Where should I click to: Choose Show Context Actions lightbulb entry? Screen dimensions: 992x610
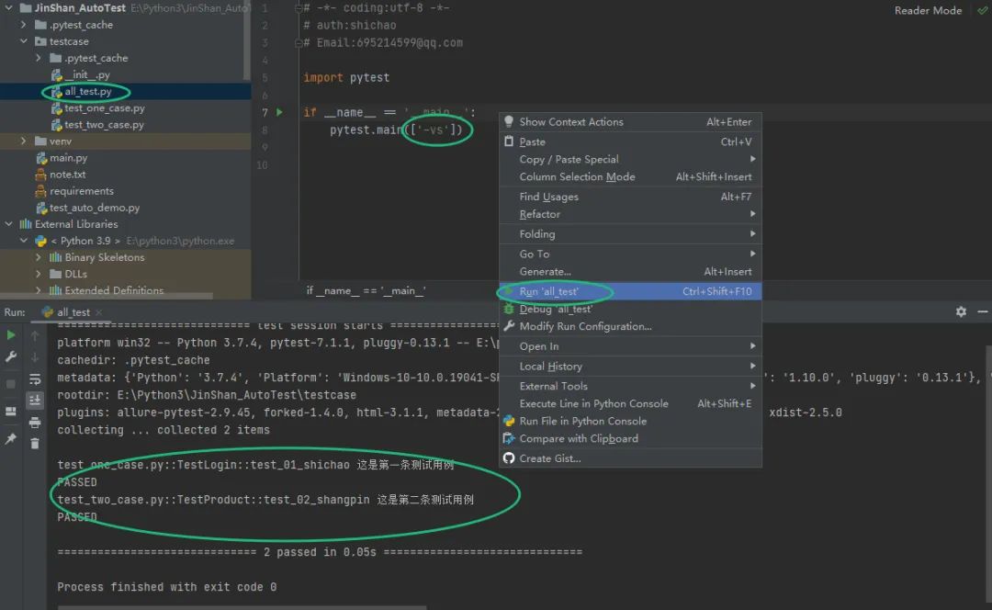[630, 122]
